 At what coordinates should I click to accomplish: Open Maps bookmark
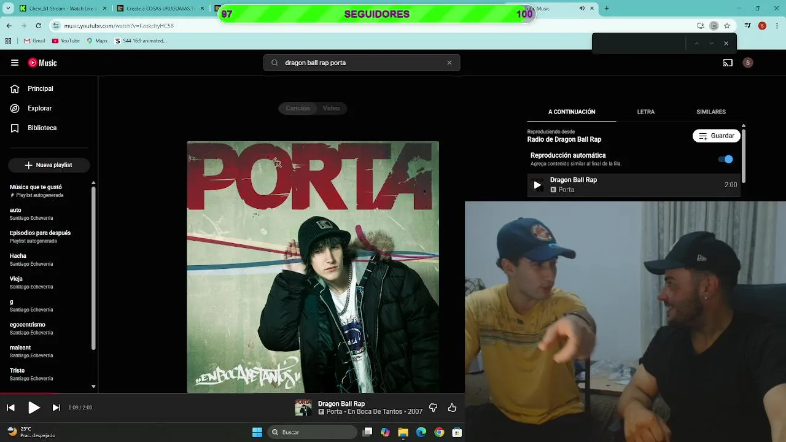pos(96,41)
